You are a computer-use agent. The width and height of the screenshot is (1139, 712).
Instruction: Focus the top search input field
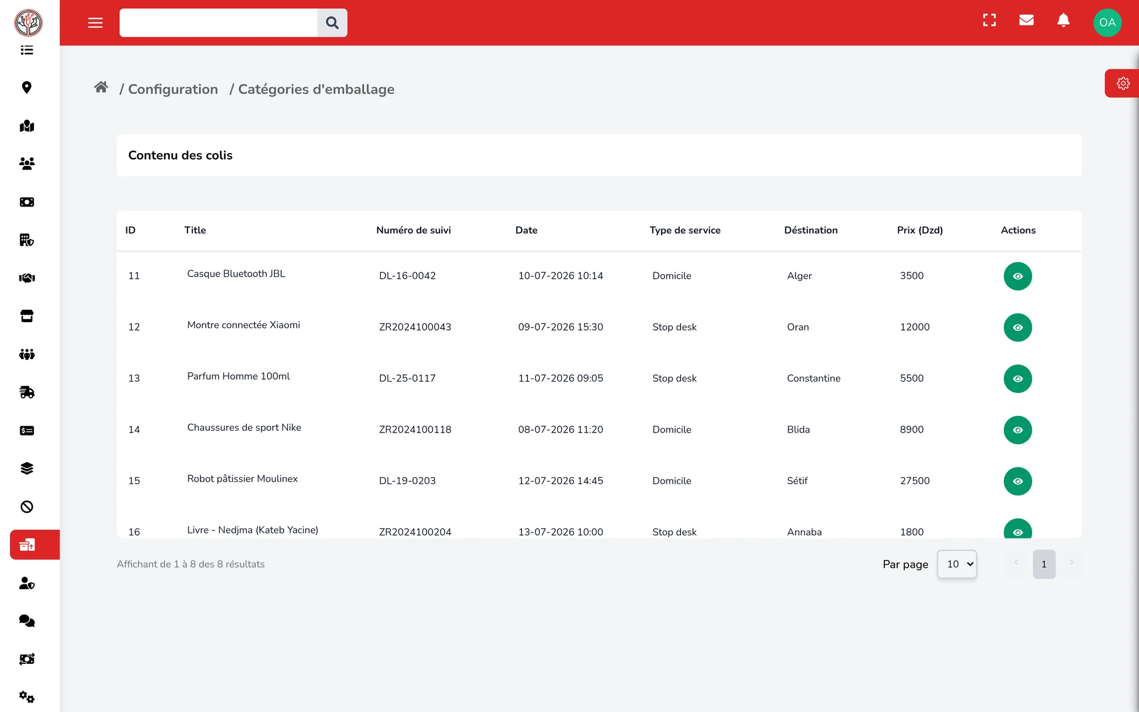point(218,23)
